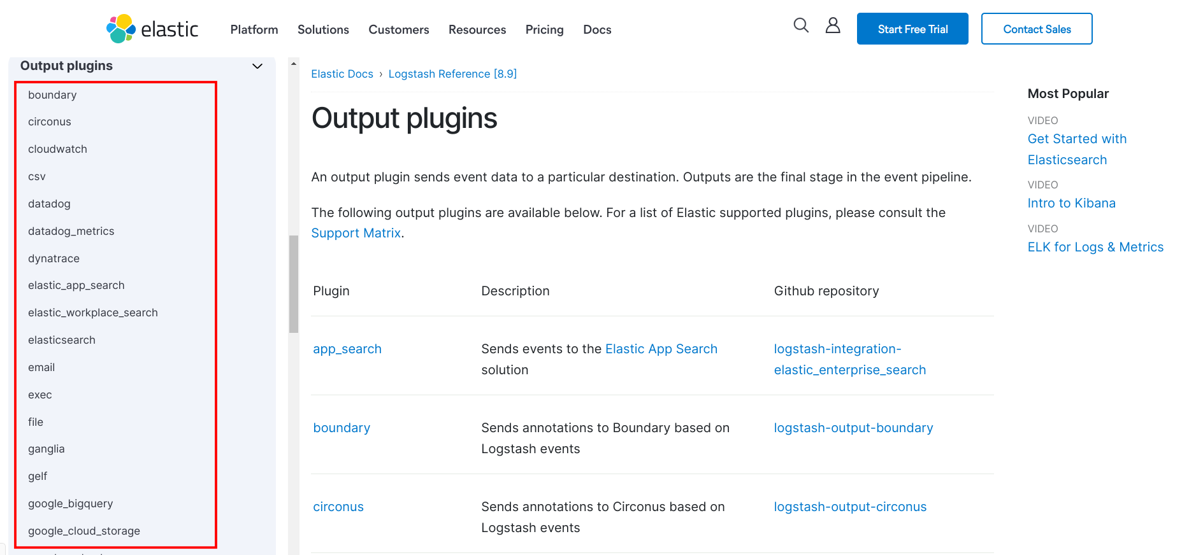1189x555 pixels.
Task: Select ganglia in the sidebar
Action: [47, 449]
